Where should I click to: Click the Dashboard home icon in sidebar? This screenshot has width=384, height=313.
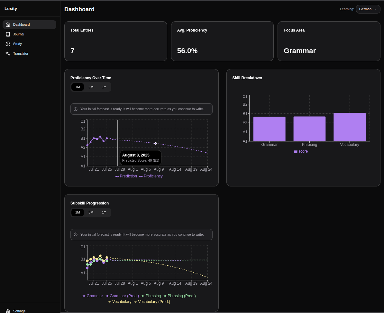coord(8,25)
